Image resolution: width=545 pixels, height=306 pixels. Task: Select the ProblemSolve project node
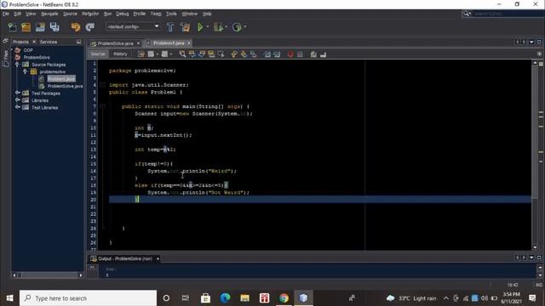pos(37,57)
